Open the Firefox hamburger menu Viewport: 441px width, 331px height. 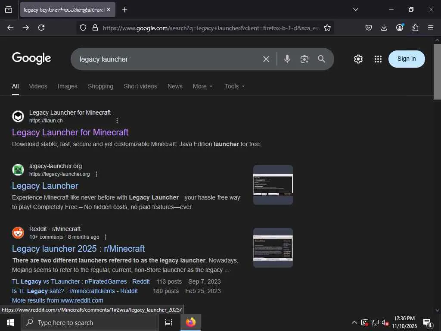pyautogui.click(x=431, y=28)
